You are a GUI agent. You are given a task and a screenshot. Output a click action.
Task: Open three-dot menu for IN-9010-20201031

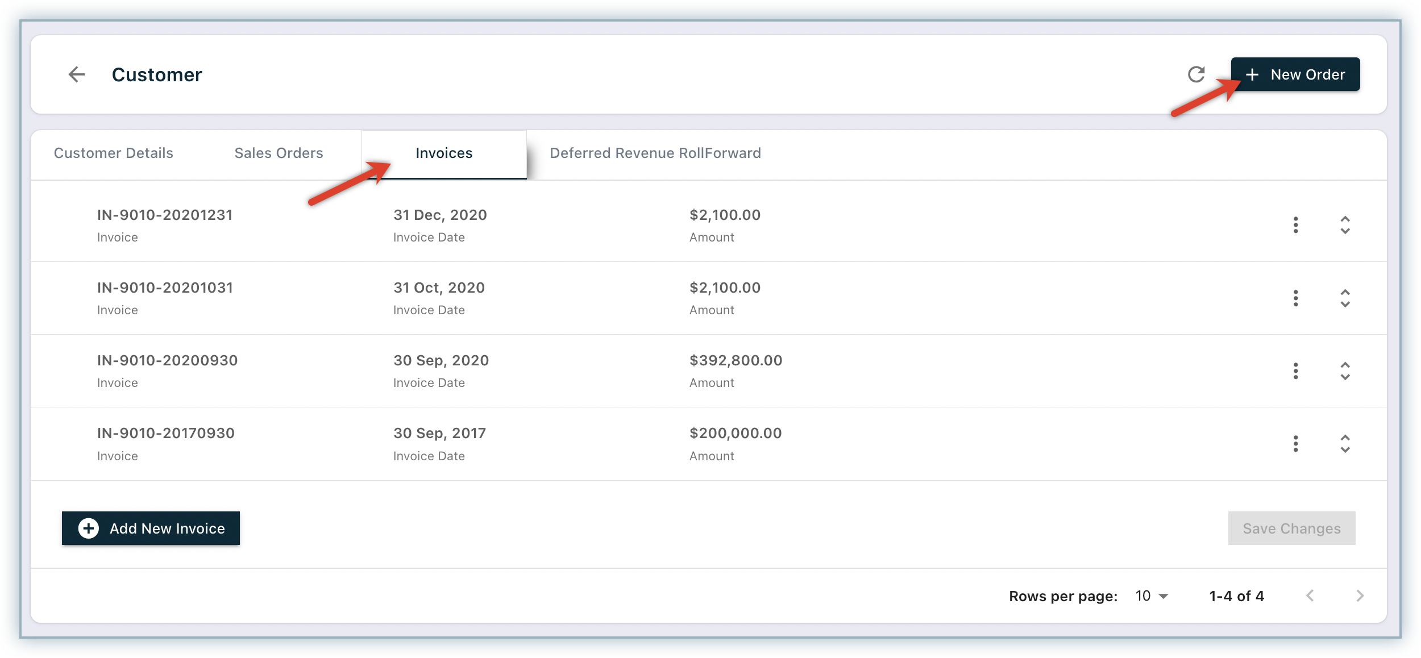click(1295, 298)
